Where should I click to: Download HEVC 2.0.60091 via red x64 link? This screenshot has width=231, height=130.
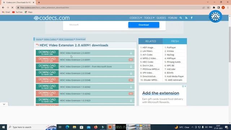(47, 60)
